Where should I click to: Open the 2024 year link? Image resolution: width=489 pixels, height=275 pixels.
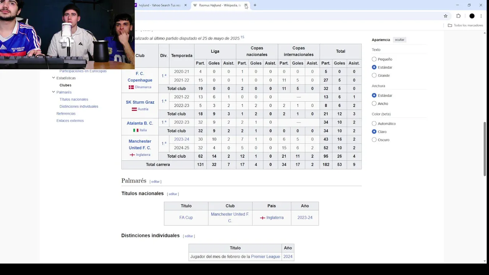pos(288,257)
